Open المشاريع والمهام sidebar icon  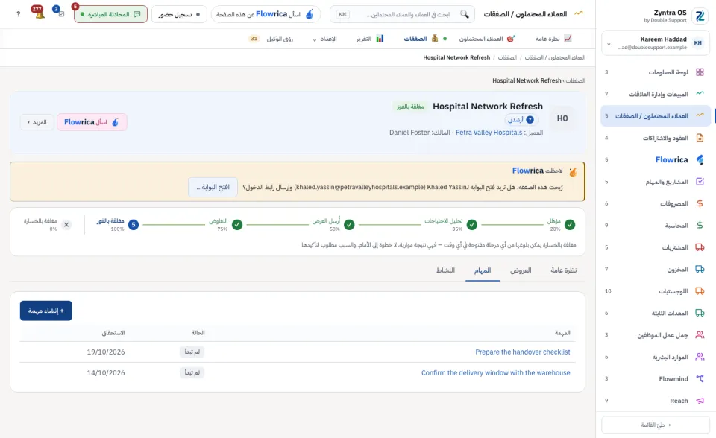click(700, 182)
